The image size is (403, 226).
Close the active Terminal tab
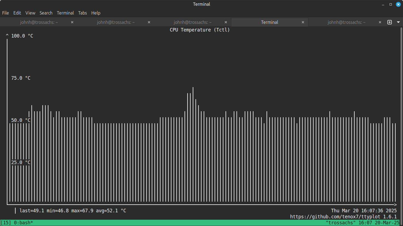303,22
